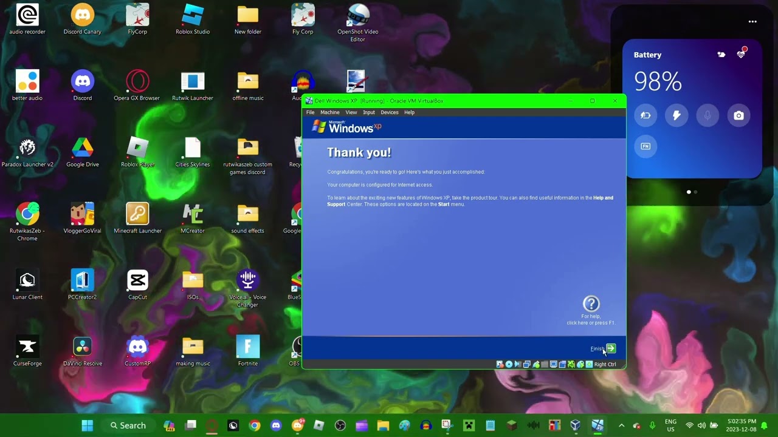Open Minecraft creeper icon in taskbar
The width and height of the screenshot is (778, 437).
(x=469, y=425)
